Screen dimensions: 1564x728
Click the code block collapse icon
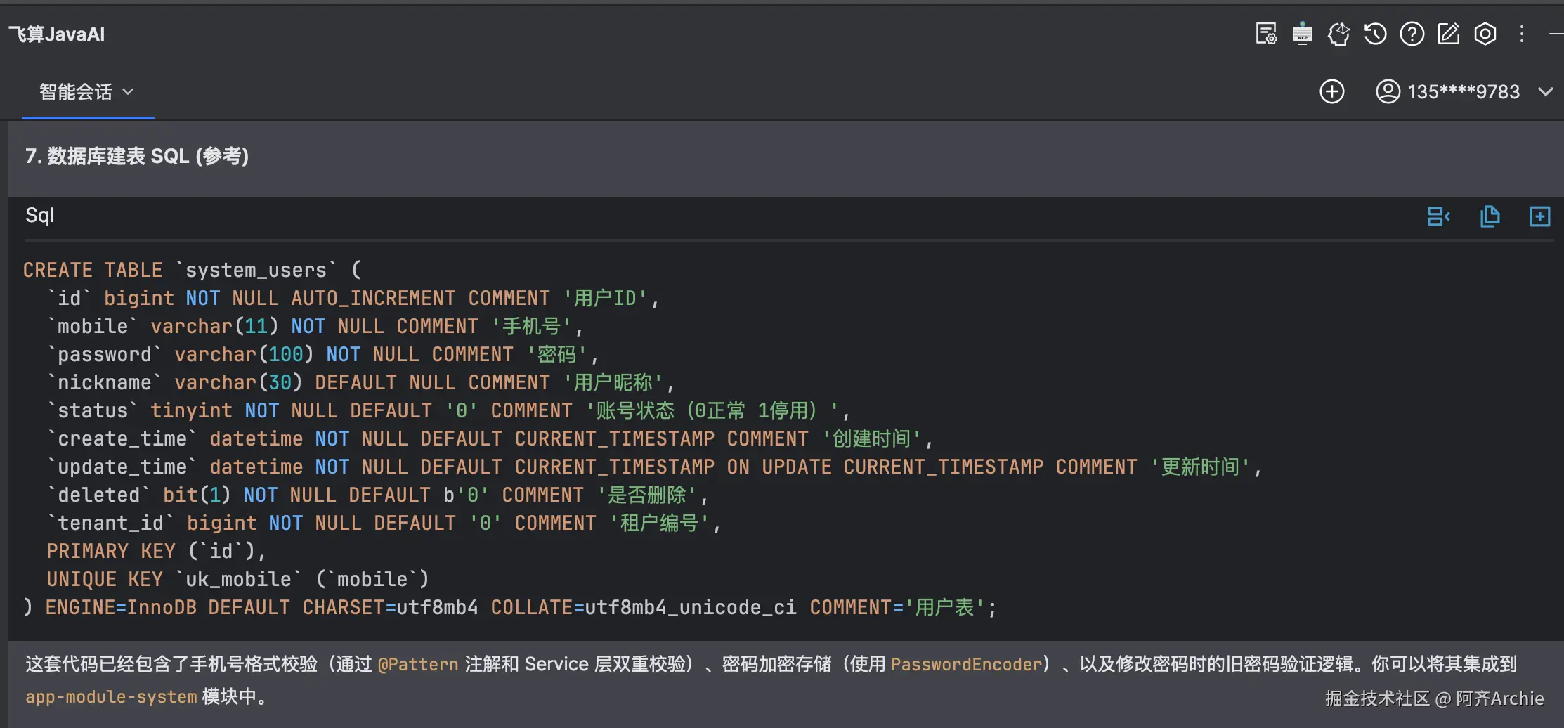point(1438,216)
